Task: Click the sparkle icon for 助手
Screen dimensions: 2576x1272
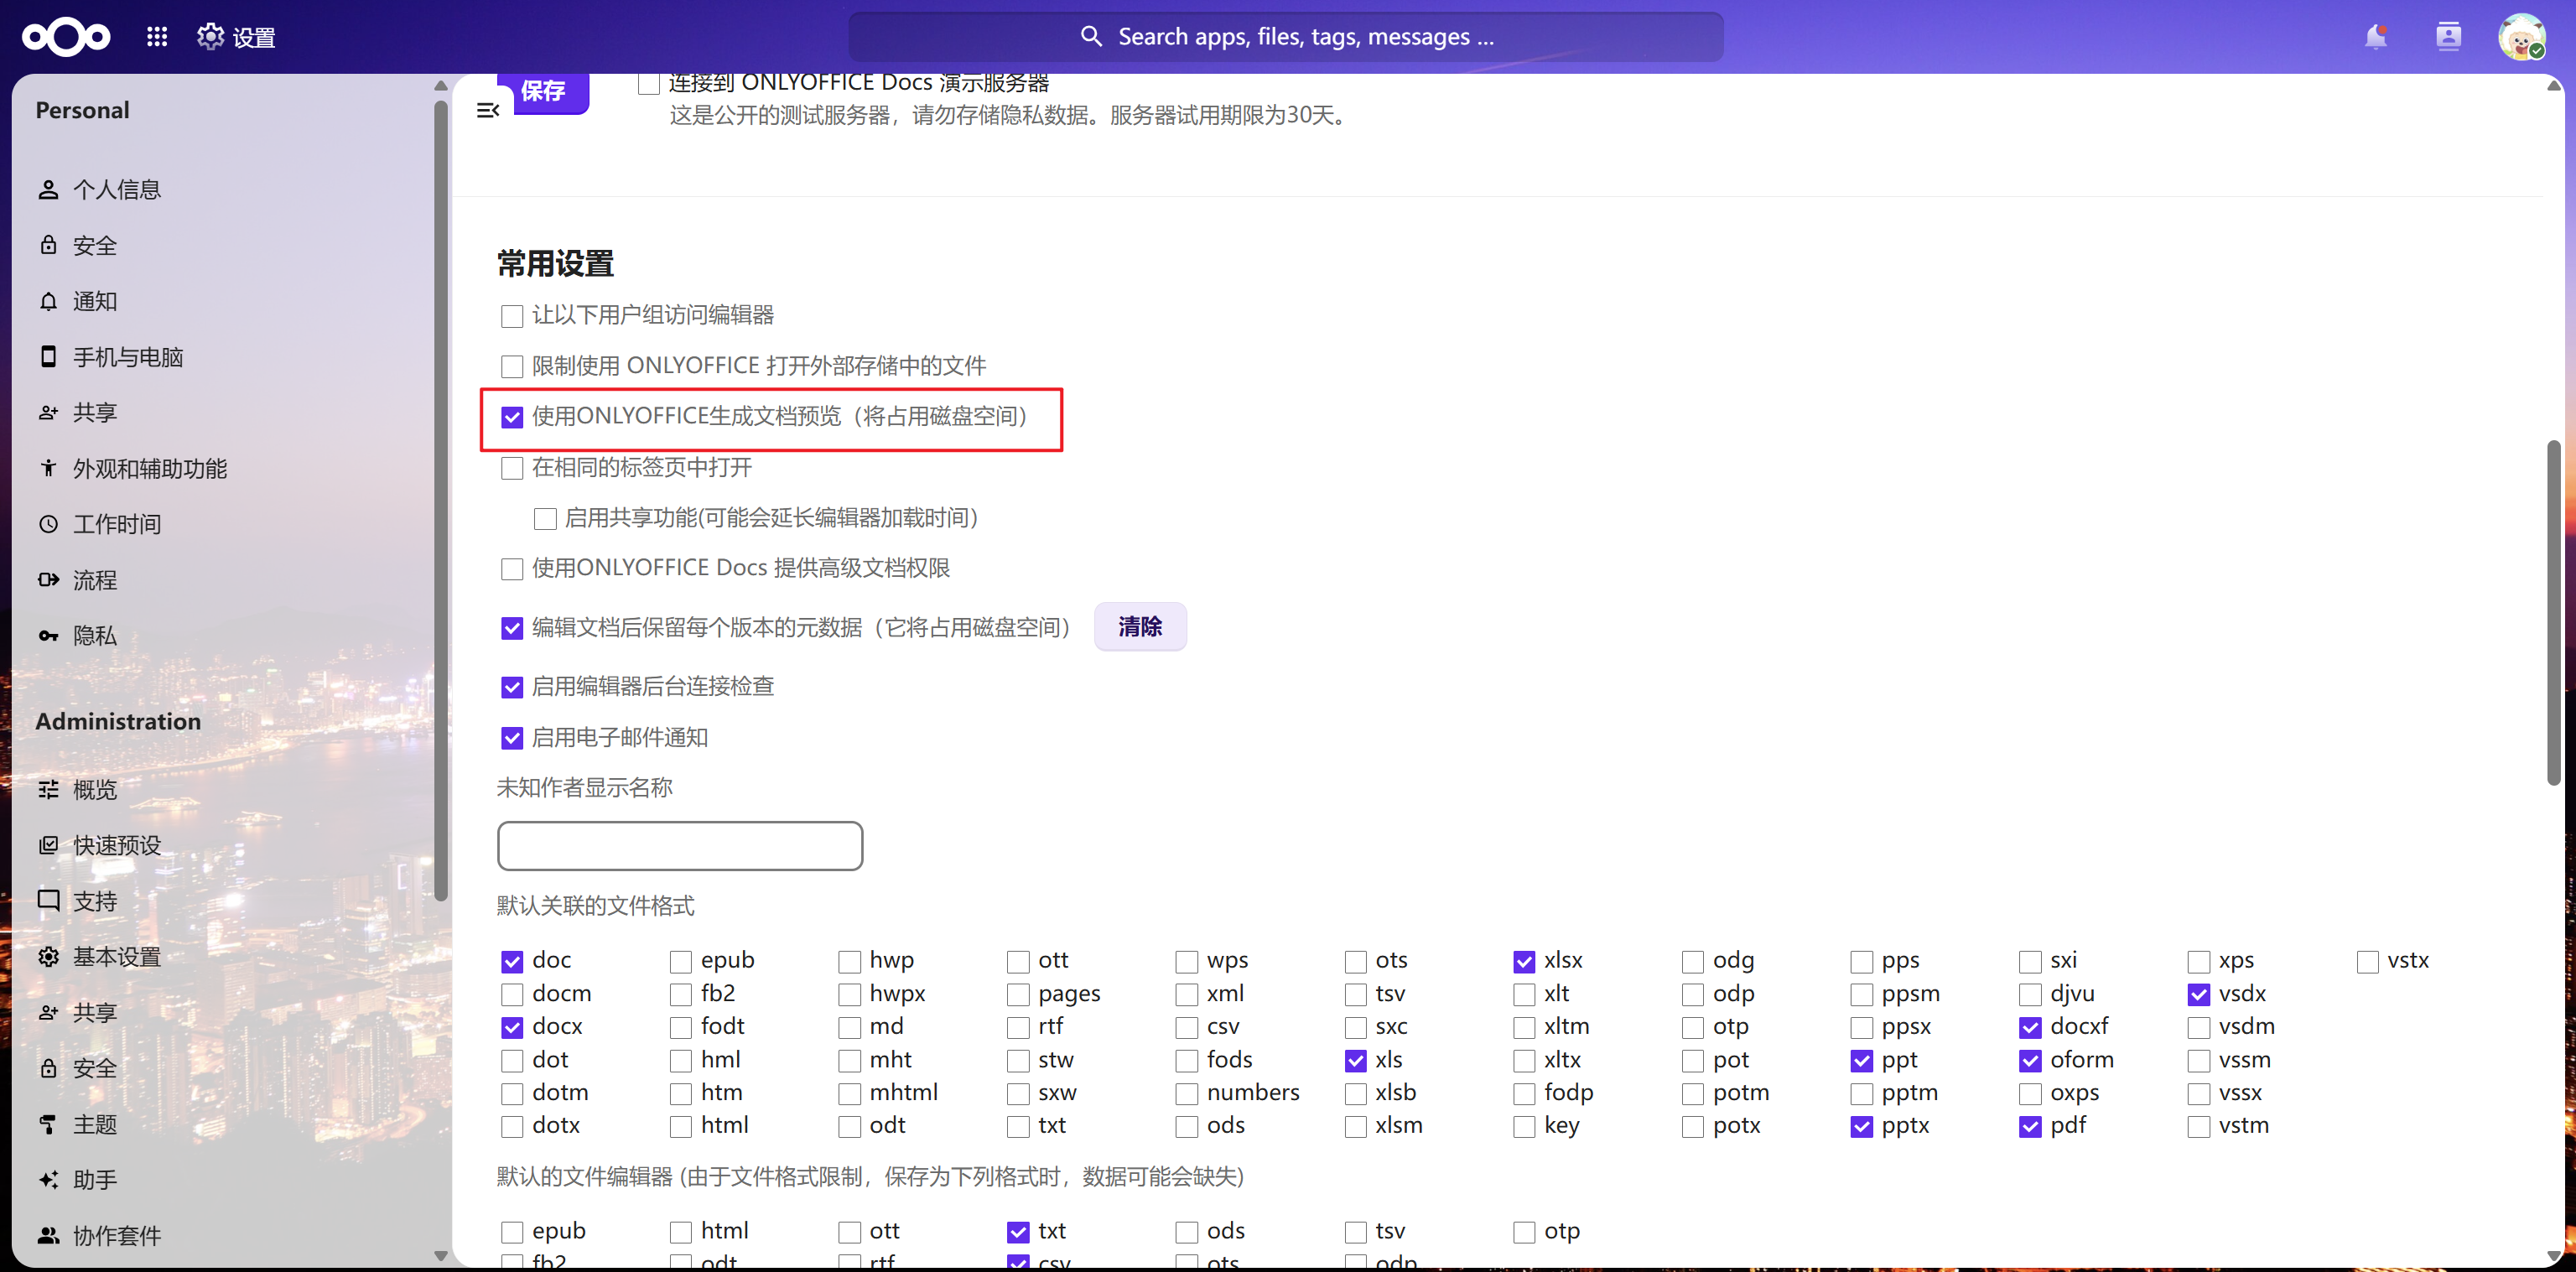Action: point(48,1180)
